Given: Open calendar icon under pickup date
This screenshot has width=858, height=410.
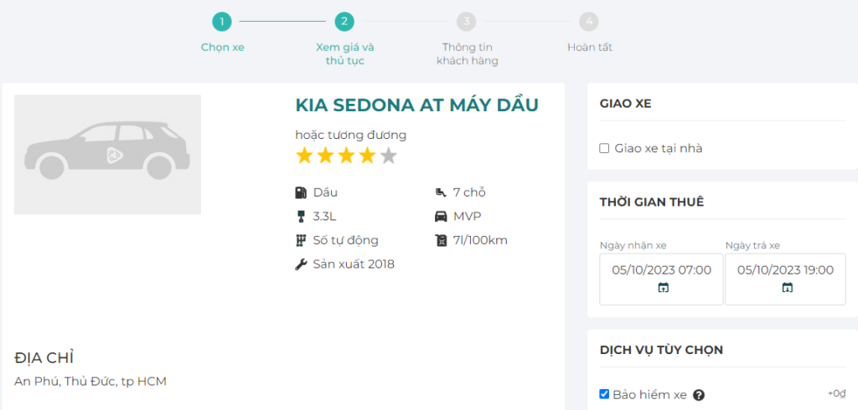Looking at the screenshot, I should (x=663, y=288).
